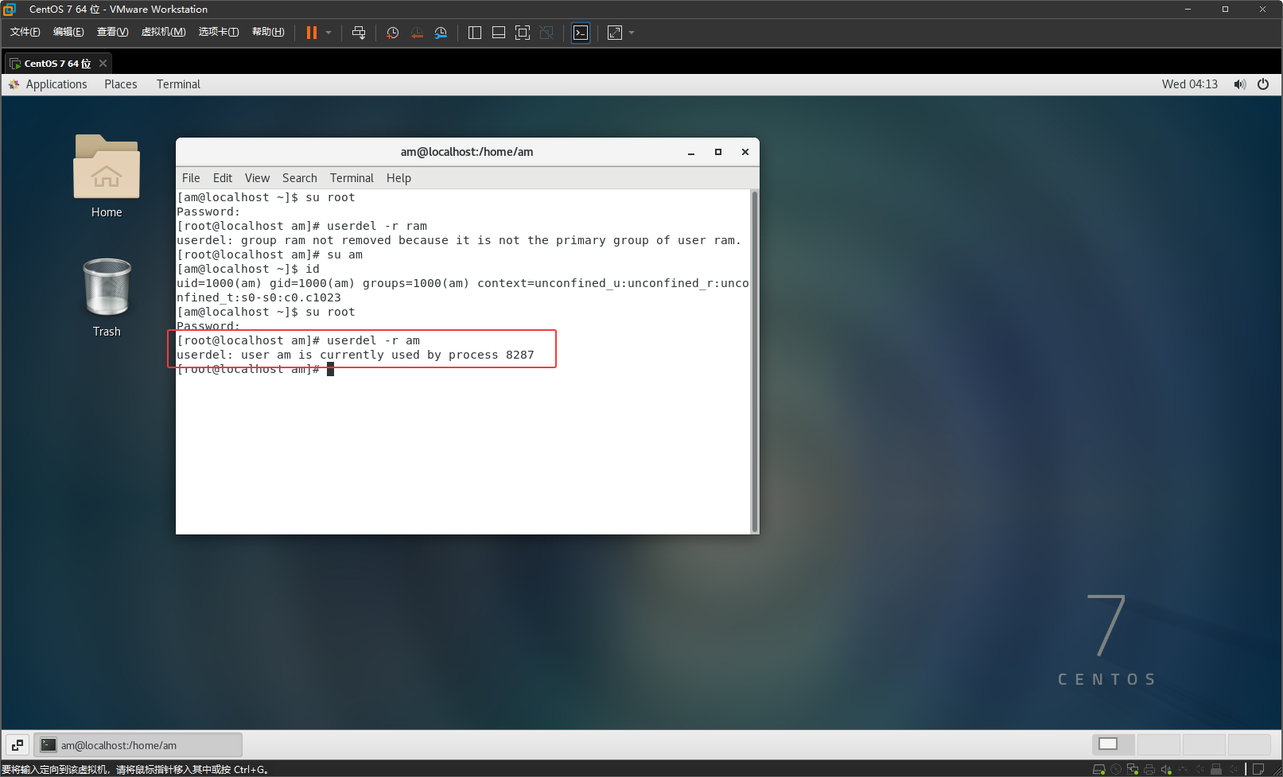This screenshot has height=777, width=1283.
Task: Open the 编辑(E) menu
Action: [68, 32]
